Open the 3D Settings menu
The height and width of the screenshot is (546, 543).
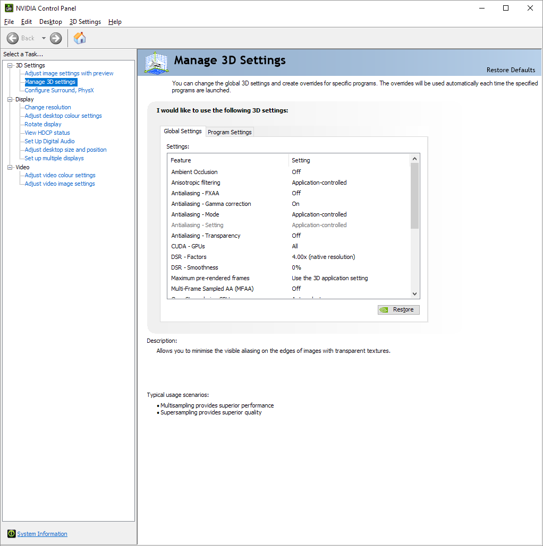(x=85, y=22)
